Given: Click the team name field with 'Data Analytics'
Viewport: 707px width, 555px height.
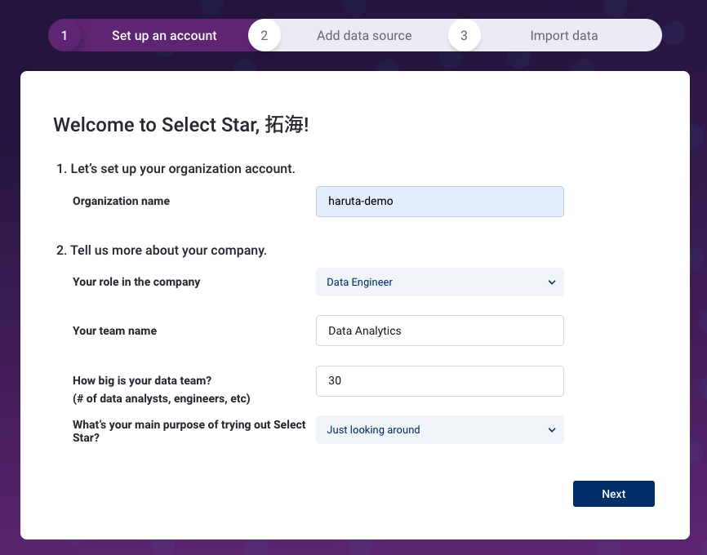Looking at the screenshot, I should (439, 331).
